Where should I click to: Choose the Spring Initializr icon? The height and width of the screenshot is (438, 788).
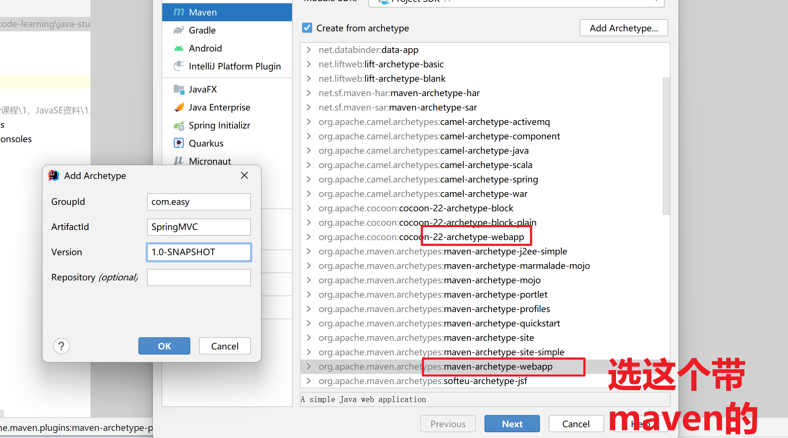(x=178, y=126)
